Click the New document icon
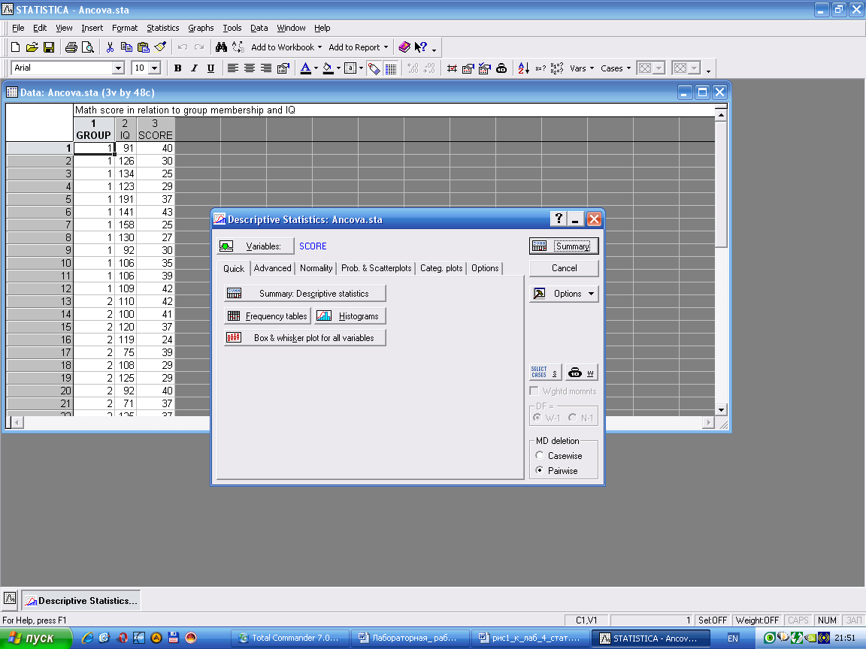 (16, 47)
